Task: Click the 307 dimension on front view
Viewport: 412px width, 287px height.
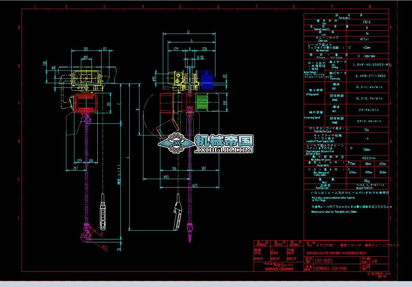Action: click(x=204, y=168)
